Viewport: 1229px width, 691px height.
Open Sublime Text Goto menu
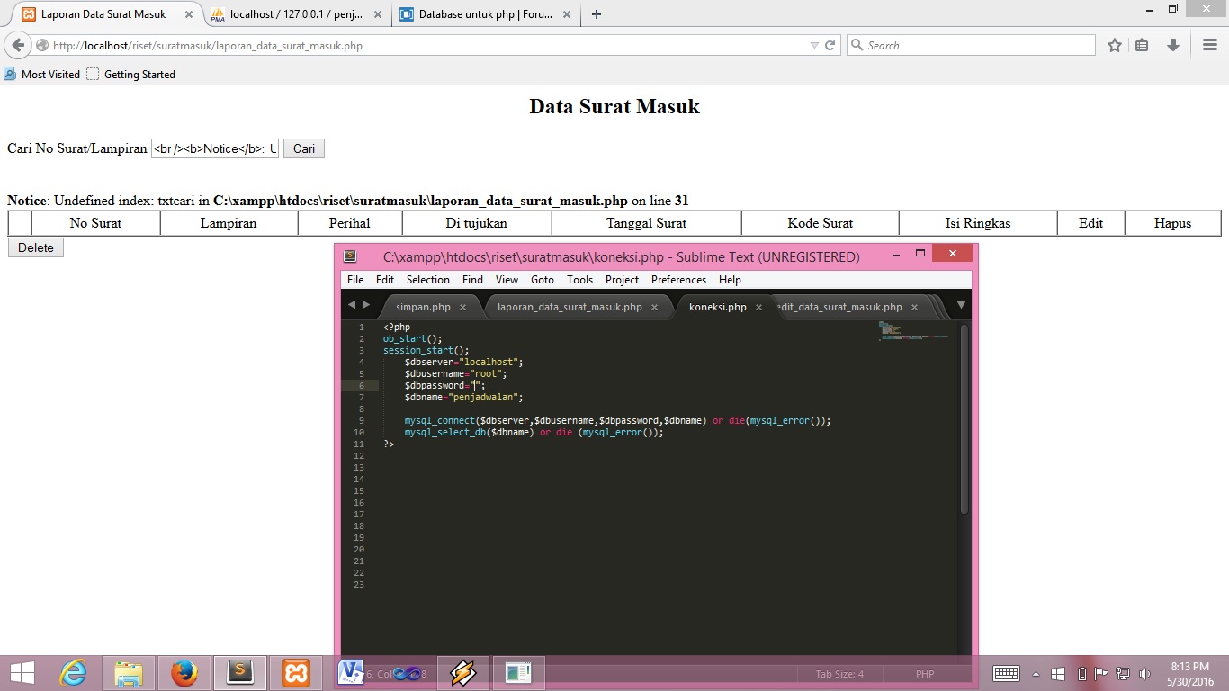[x=543, y=280]
